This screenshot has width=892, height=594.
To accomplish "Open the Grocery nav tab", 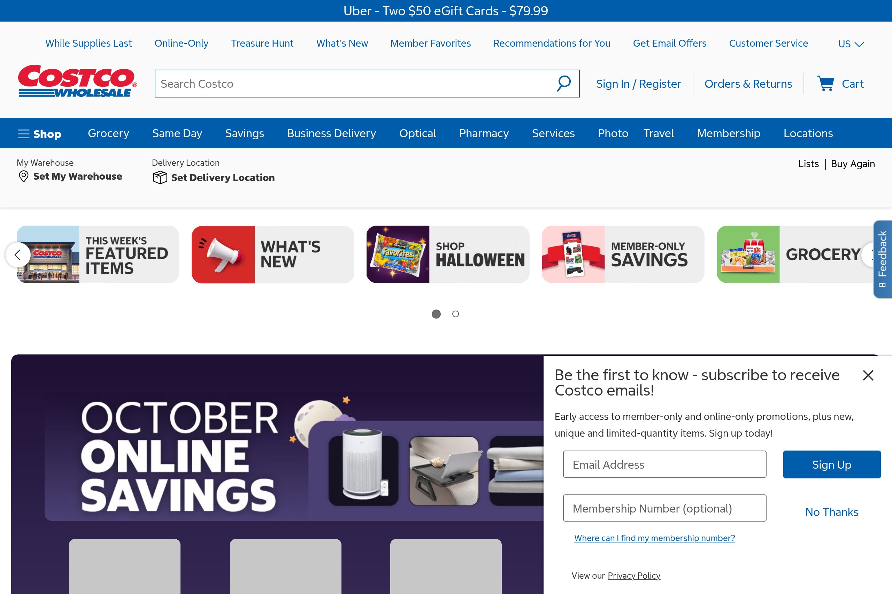I will 108,133.
